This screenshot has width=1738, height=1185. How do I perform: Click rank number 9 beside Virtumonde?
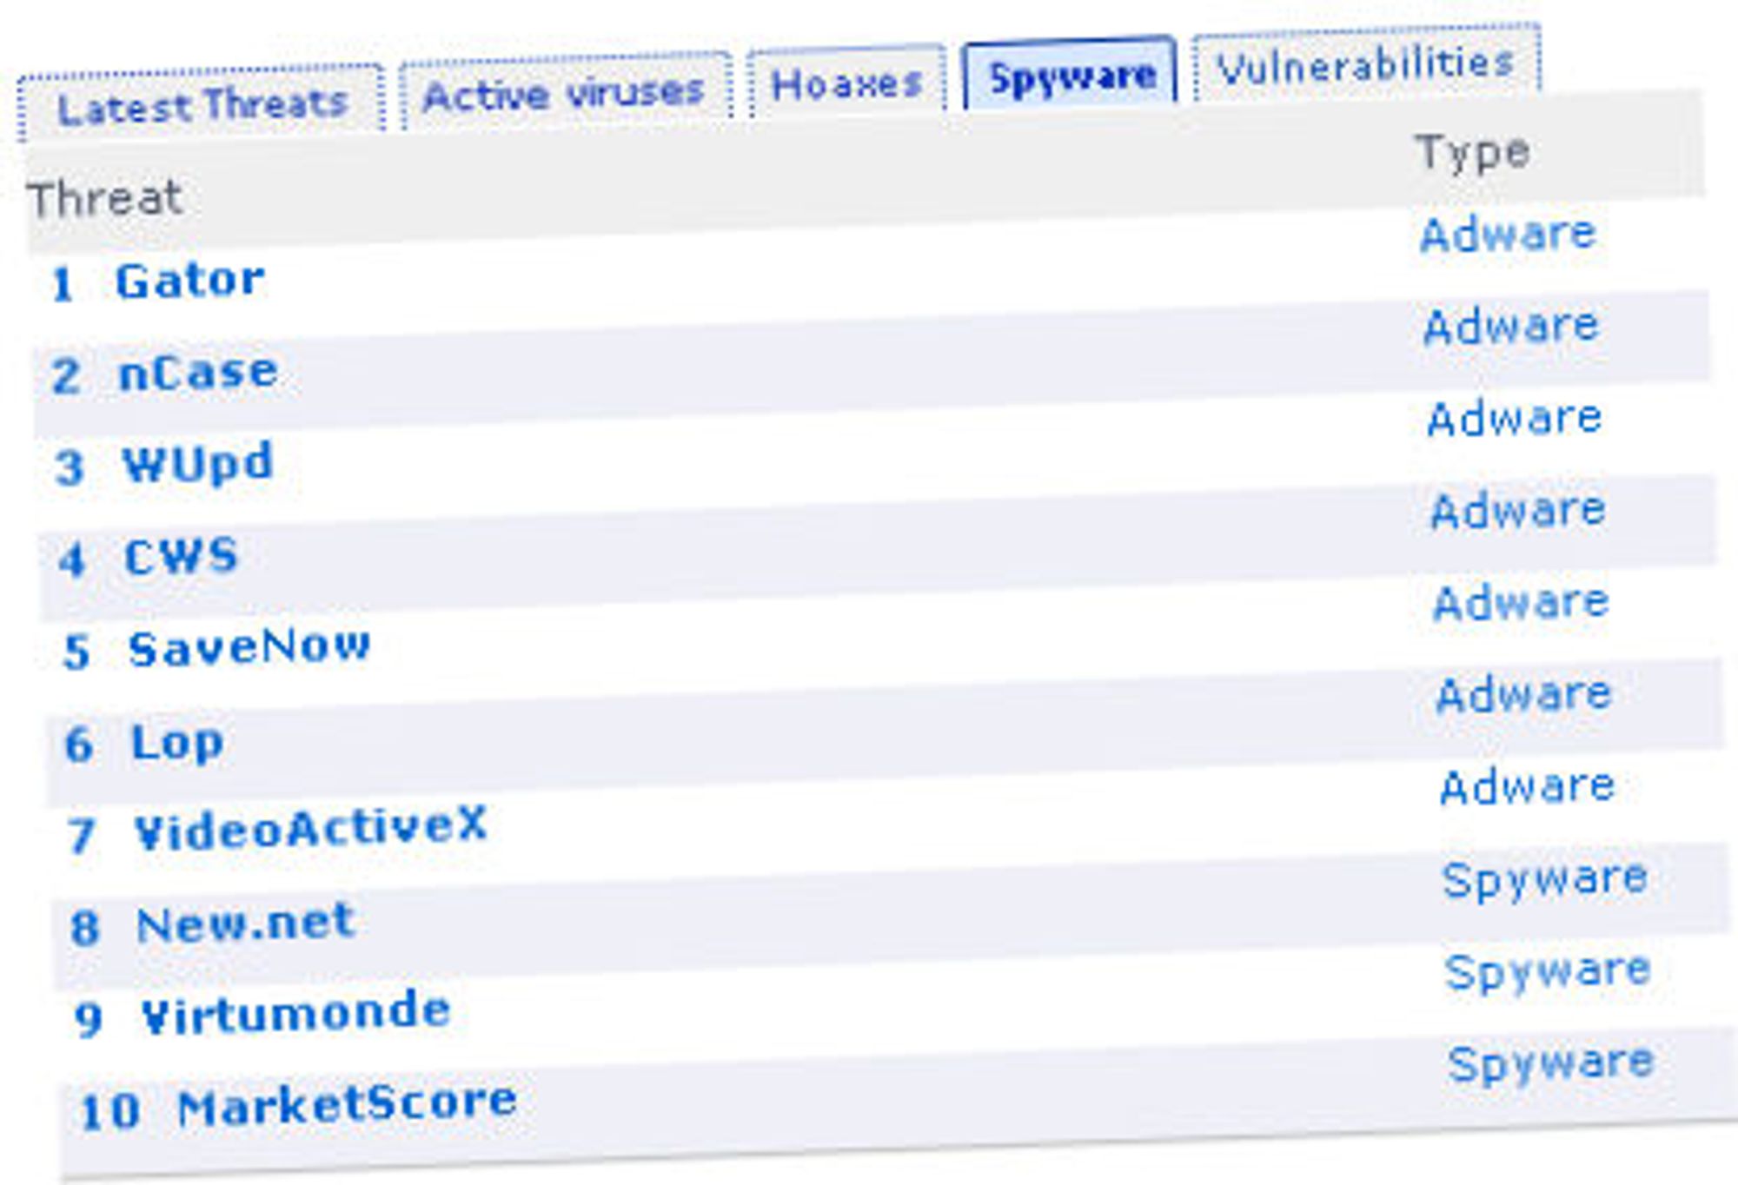(89, 1020)
